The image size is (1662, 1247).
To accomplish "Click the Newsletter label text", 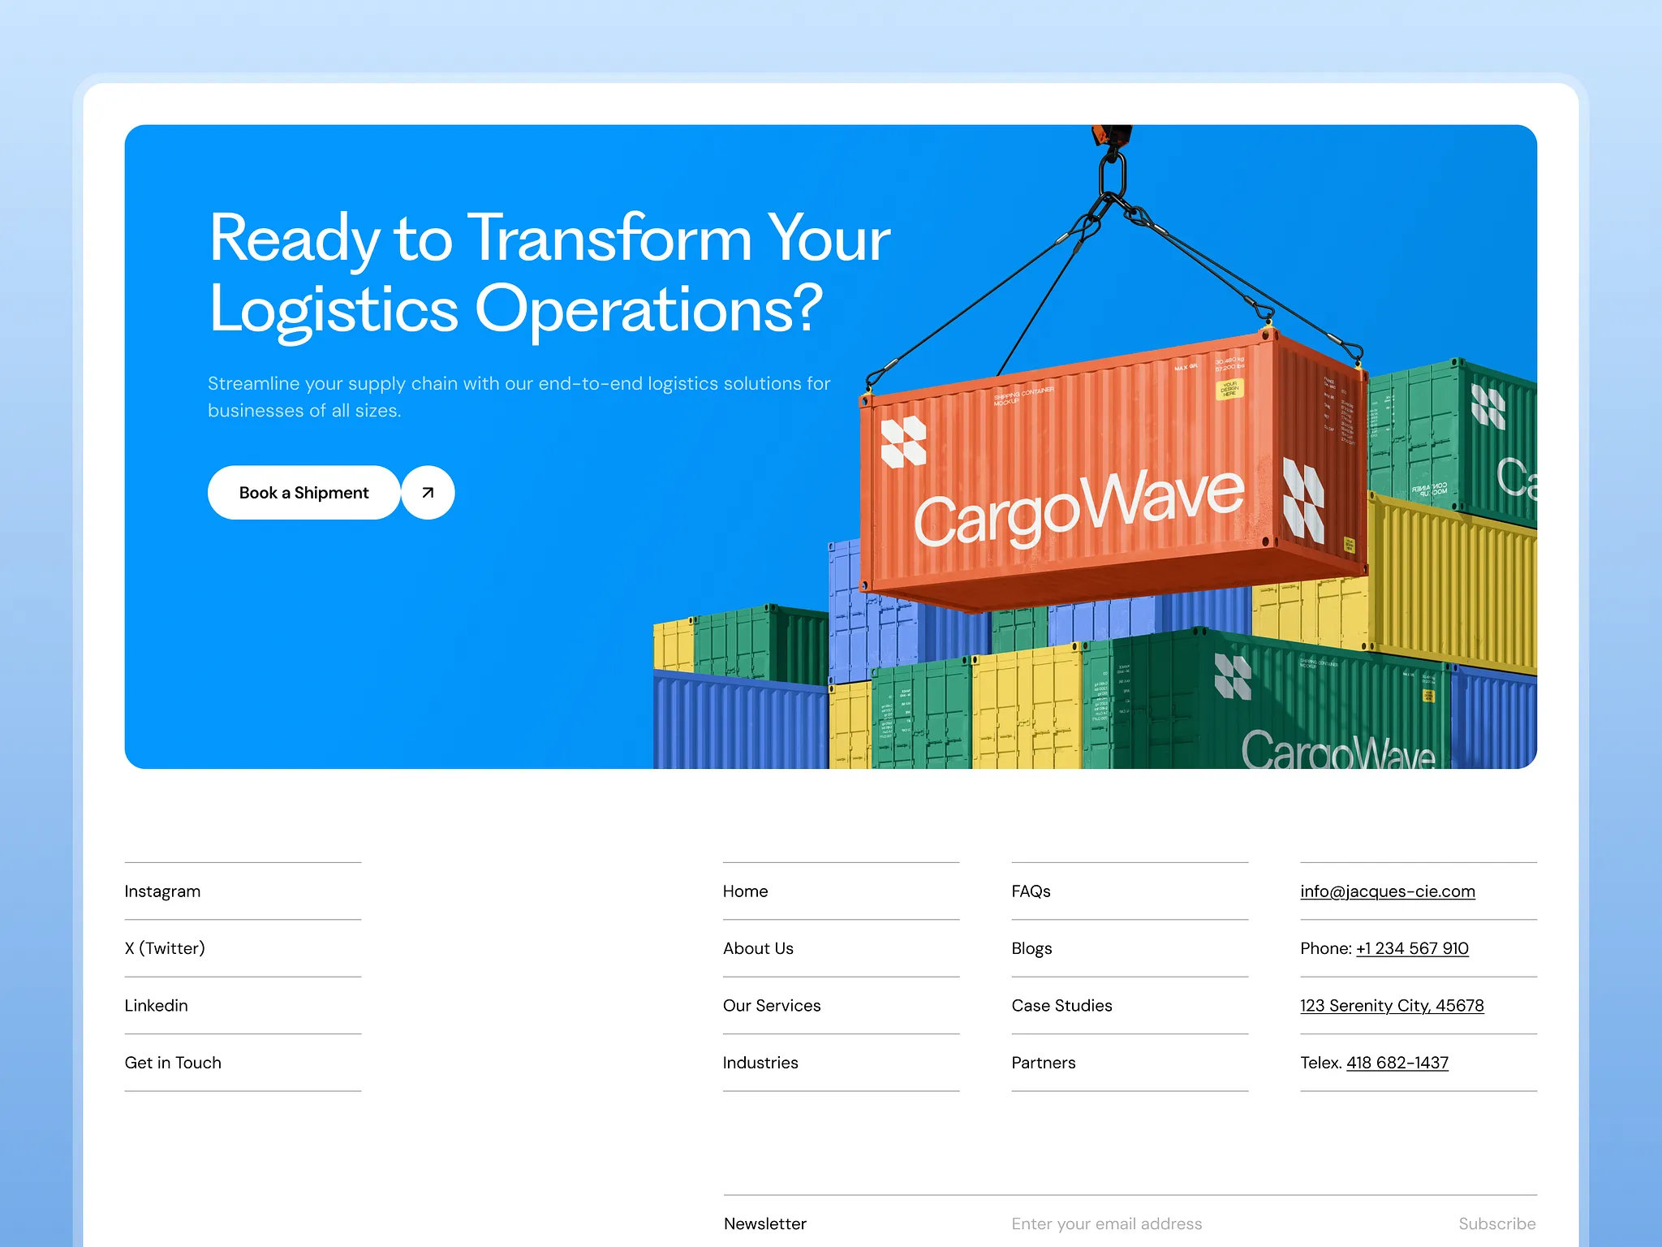I will pos(764,1223).
